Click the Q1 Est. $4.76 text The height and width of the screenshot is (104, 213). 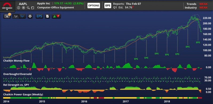pos(123,8)
